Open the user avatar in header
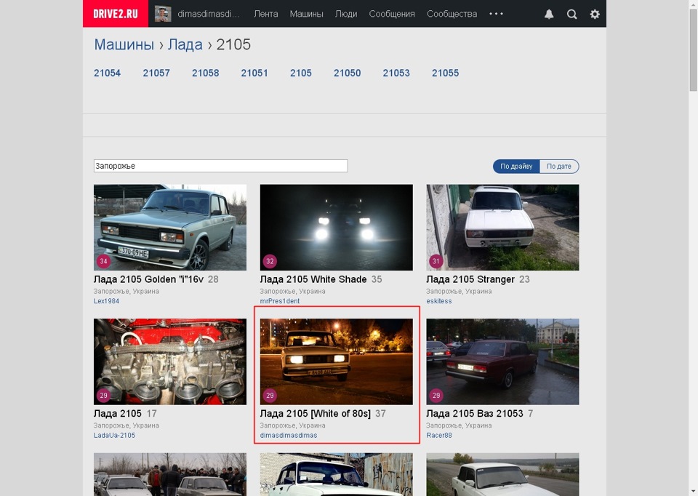The image size is (698, 496). coord(163,15)
